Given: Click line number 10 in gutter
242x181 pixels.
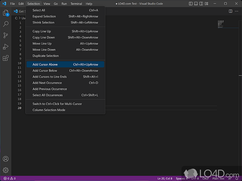Looking at the screenshot, I should (x=19, y=63).
